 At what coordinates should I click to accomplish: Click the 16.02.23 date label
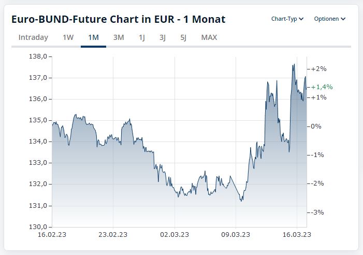click(x=52, y=234)
